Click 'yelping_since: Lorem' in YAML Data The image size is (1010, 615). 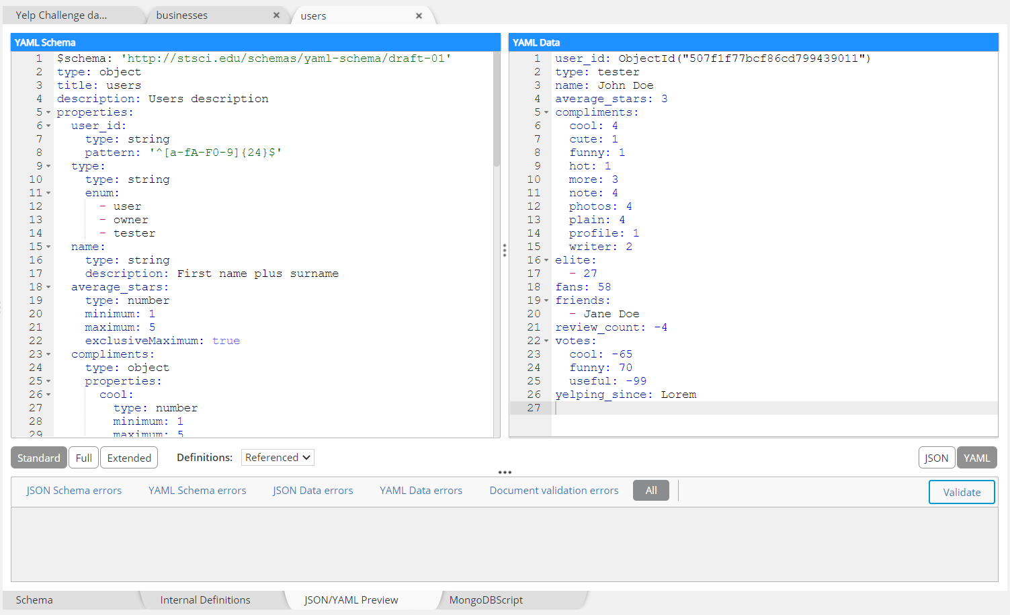point(626,395)
